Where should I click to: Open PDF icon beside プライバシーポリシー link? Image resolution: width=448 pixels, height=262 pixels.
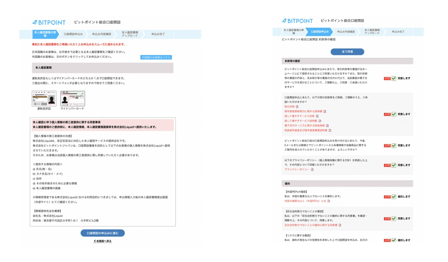(312, 169)
